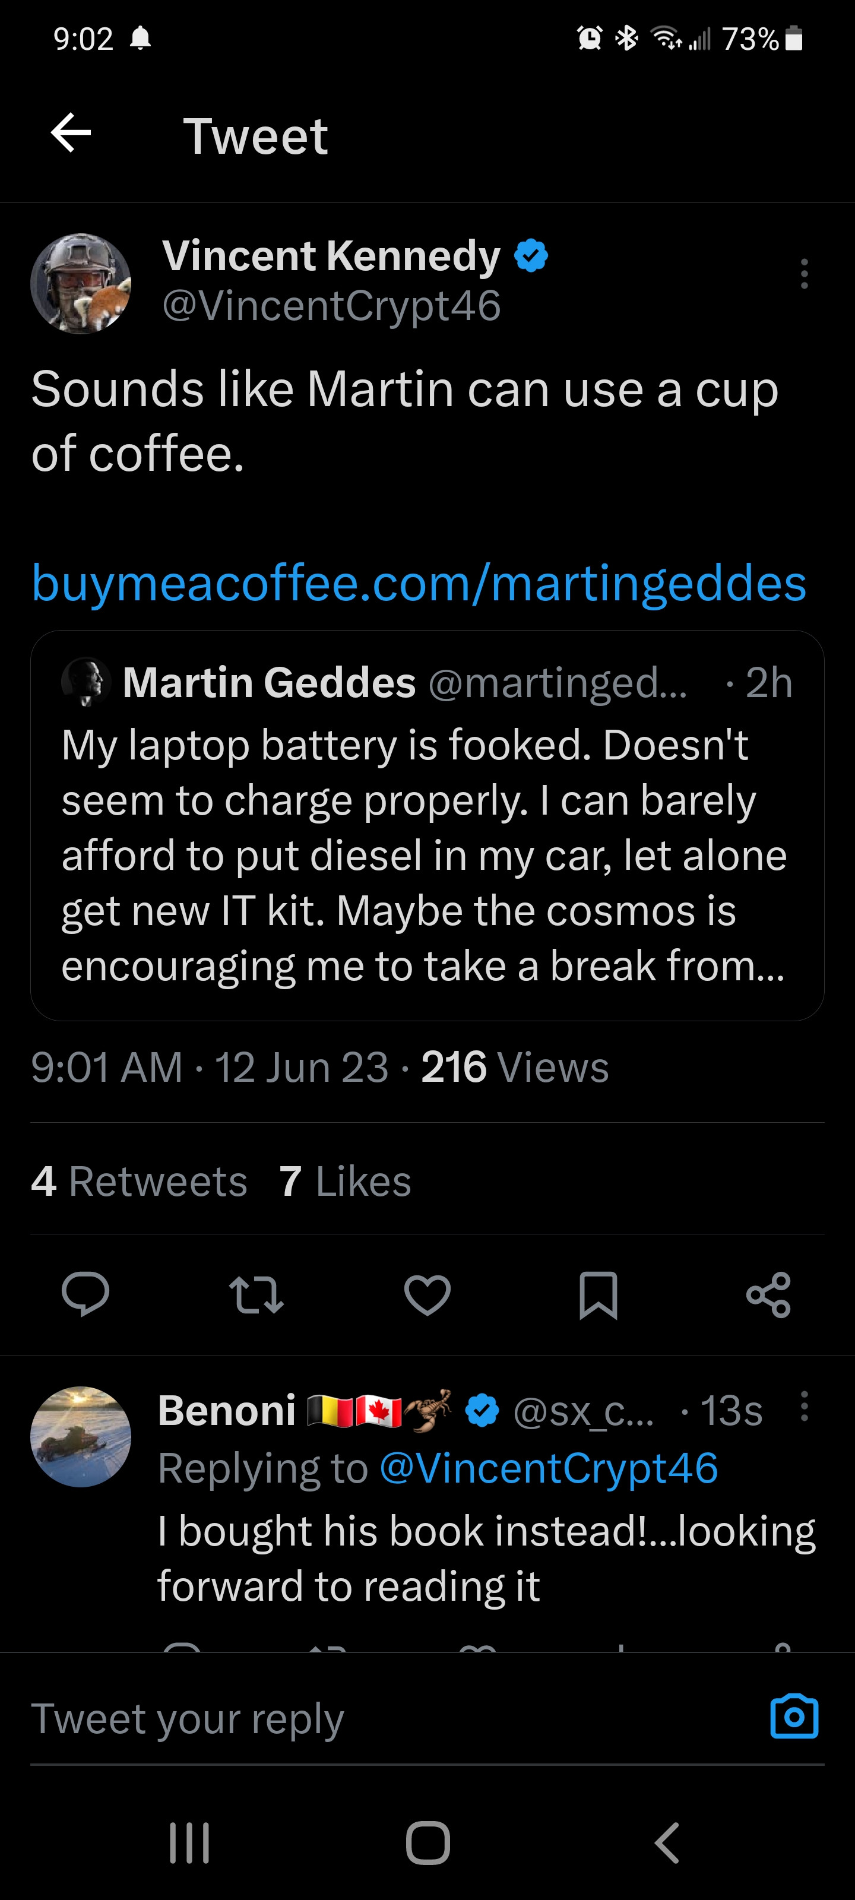The image size is (855, 1900).
Task: Open Benoni's profile avatar
Action: [80, 1437]
